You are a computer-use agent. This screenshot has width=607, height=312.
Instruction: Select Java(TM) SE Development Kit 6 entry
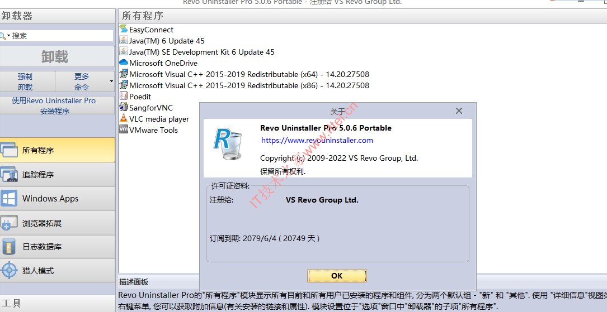click(202, 52)
